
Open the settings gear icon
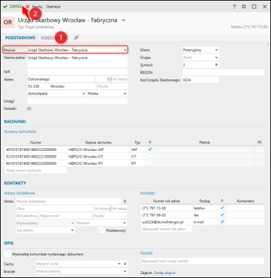coord(244,7)
